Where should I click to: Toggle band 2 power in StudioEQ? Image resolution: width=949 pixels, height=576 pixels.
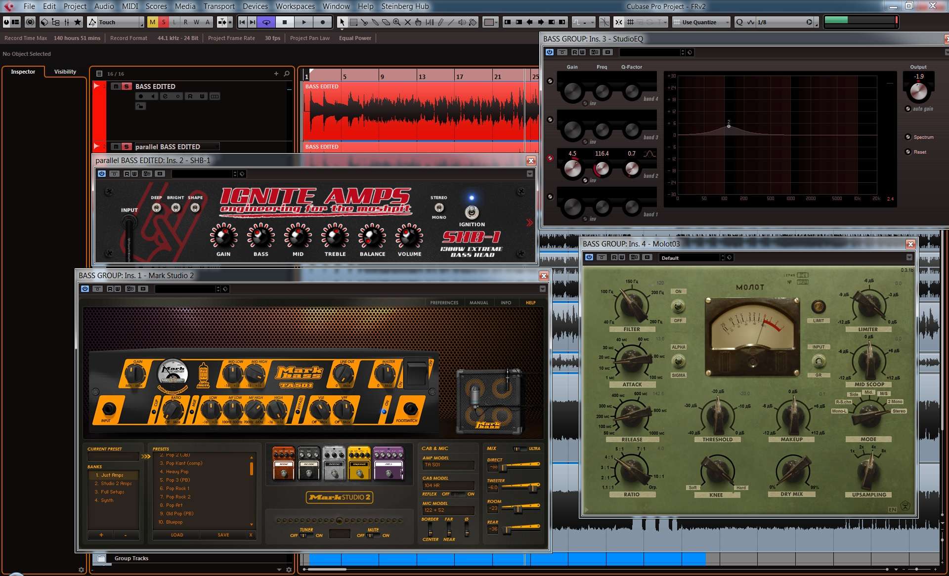(550, 158)
